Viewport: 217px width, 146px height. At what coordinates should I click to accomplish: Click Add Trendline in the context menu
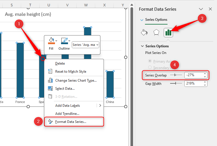click(67, 114)
